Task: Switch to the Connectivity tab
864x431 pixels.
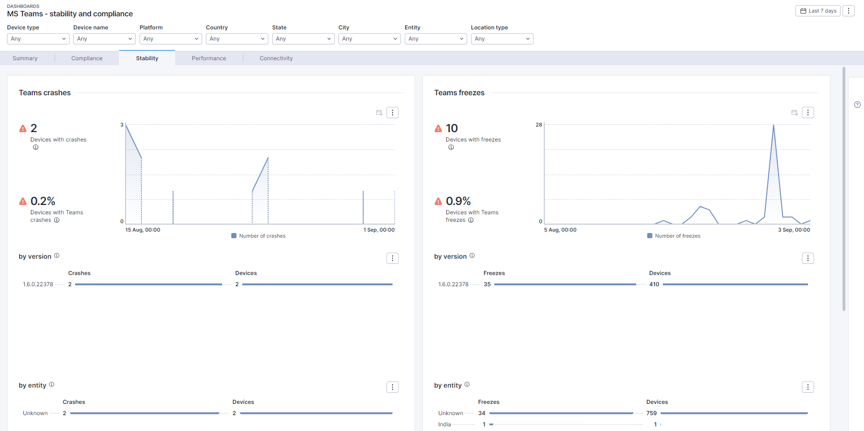Action: [276, 58]
